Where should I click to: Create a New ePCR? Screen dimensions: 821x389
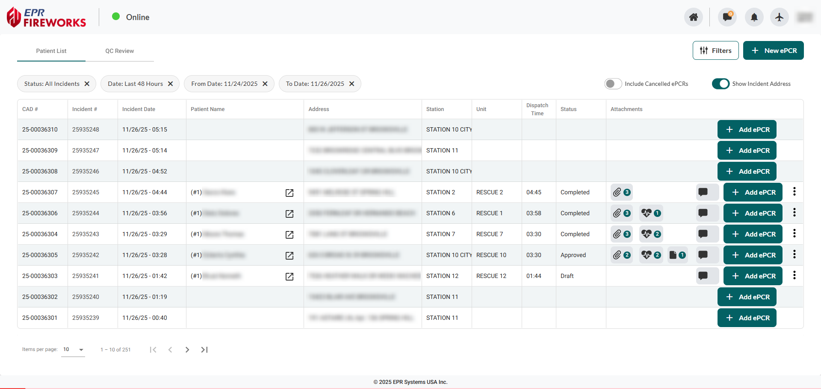pyautogui.click(x=773, y=50)
